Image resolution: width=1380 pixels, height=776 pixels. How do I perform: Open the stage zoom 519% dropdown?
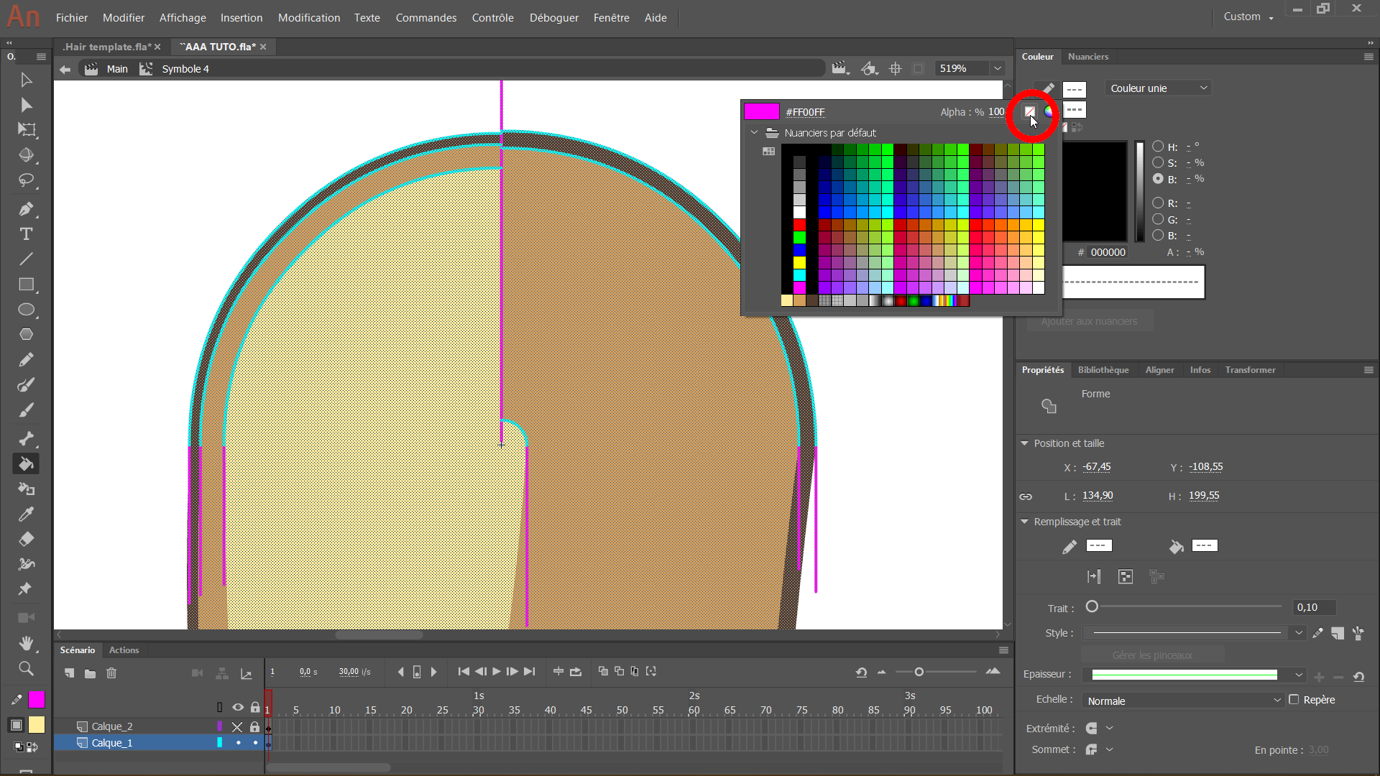point(998,68)
